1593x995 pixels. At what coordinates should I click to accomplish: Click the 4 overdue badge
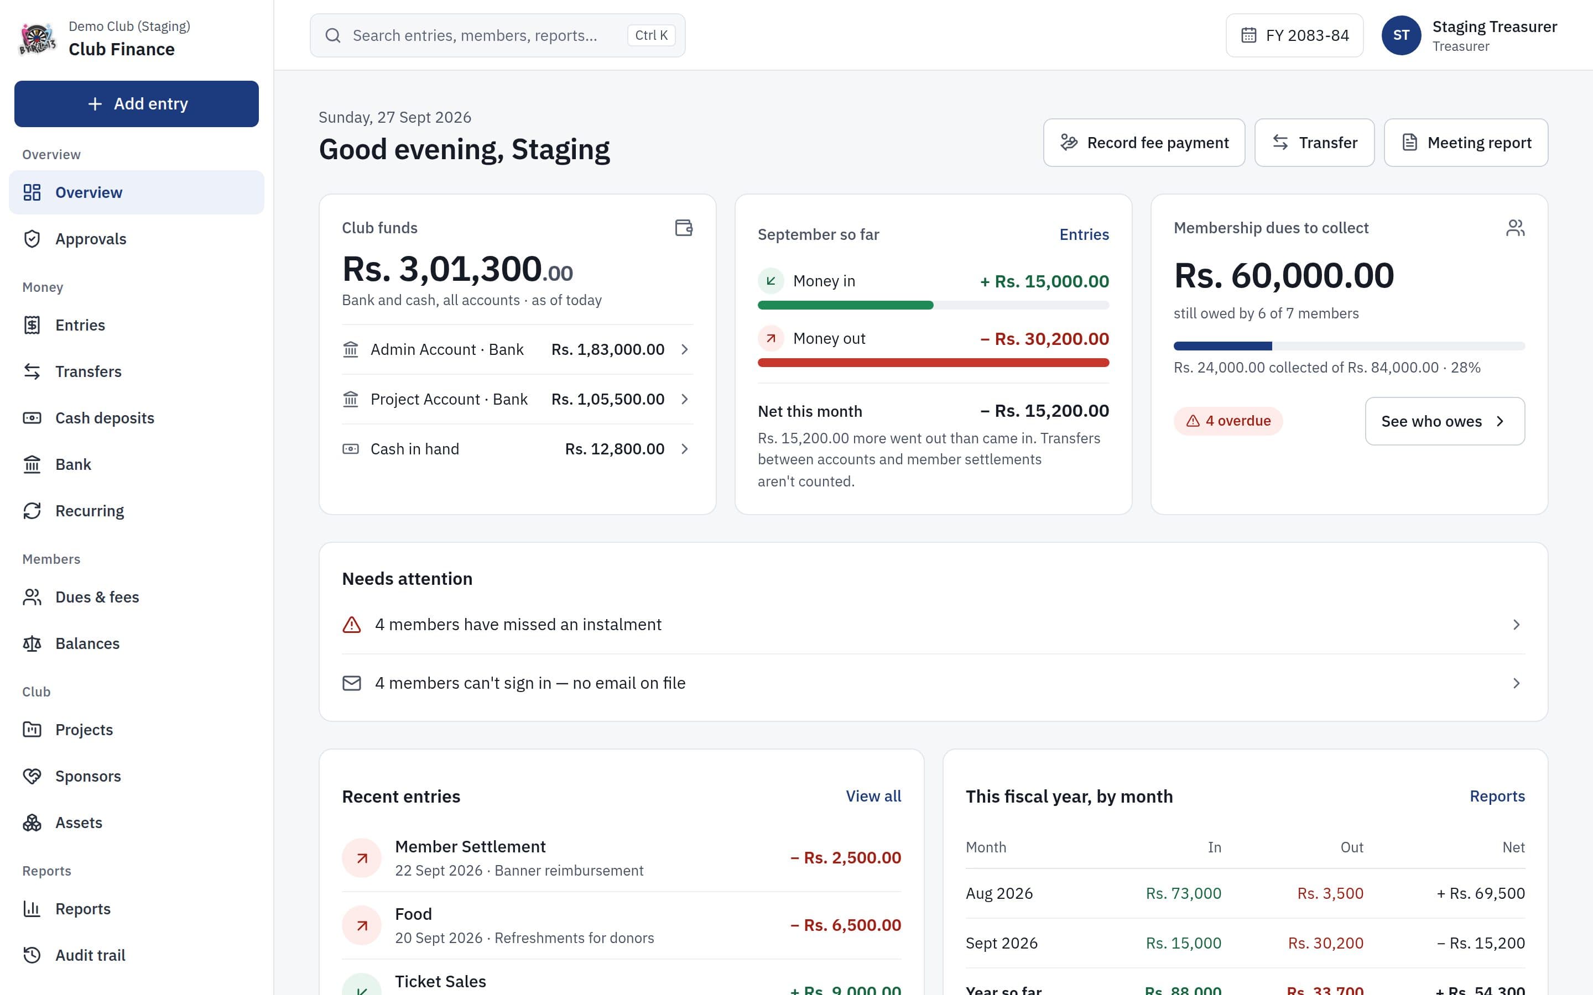[x=1228, y=421]
